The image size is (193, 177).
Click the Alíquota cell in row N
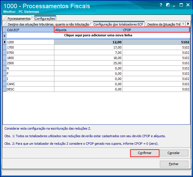pos(88,68)
